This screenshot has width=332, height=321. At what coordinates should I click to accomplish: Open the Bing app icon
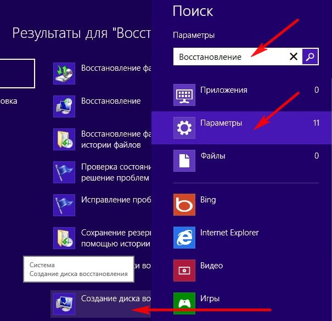pos(184,205)
